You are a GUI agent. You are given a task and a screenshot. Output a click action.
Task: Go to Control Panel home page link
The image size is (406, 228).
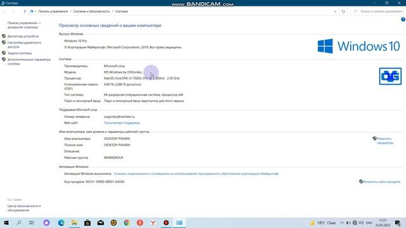click(24, 25)
